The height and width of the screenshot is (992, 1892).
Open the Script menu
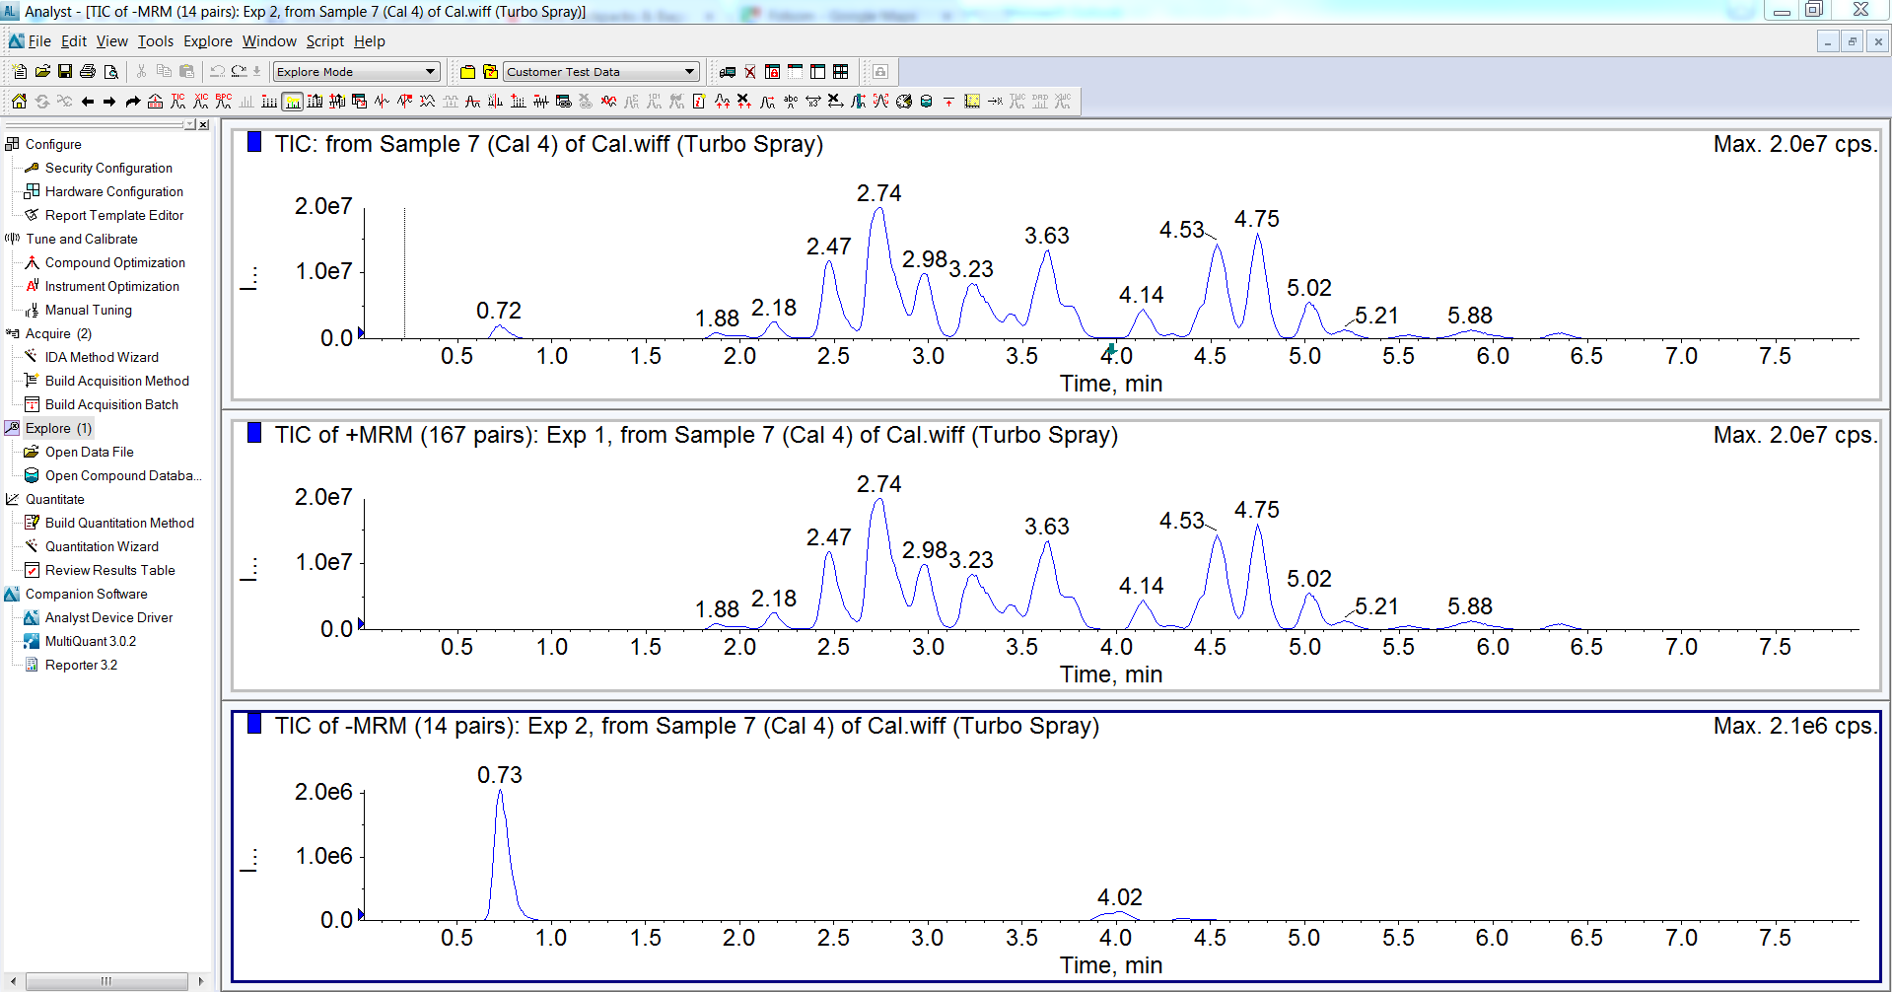325,41
